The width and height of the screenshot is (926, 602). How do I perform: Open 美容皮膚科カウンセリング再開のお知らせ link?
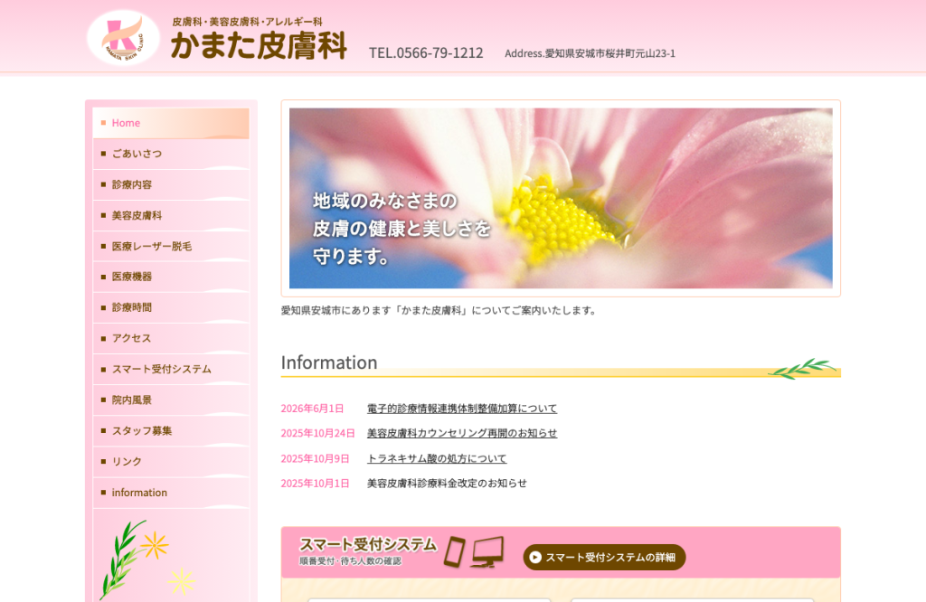(462, 433)
